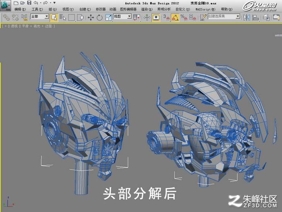Click into the 创建选择集 named selection field

click(222, 17)
